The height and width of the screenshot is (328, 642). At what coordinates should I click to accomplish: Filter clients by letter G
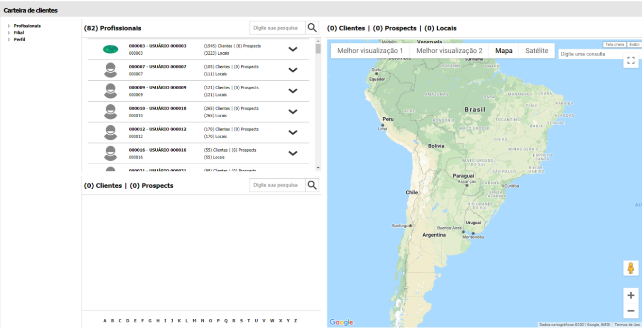(150, 321)
